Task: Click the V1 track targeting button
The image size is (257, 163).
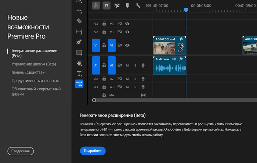Action: point(112,45)
